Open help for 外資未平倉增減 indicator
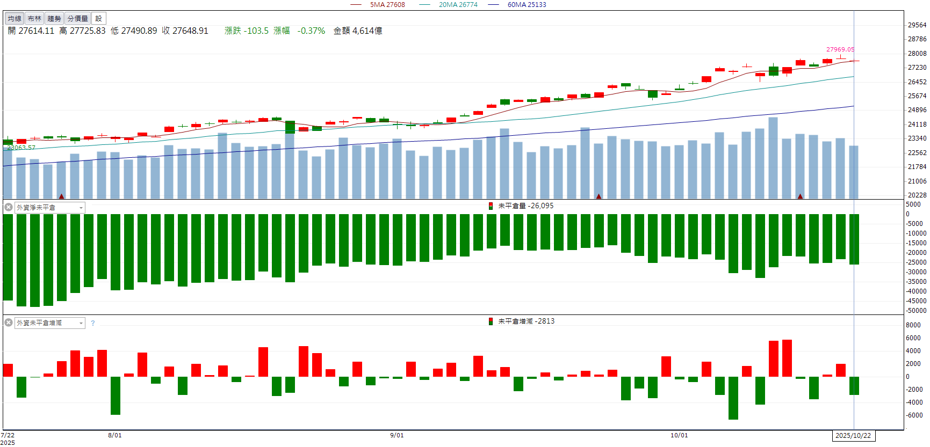The width and height of the screenshot is (930, 447). tap(93, 323)
